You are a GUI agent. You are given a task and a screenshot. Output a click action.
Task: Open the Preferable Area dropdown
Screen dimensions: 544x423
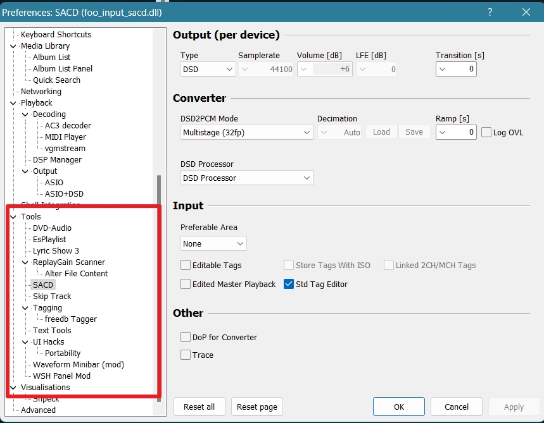coord(213,243)
